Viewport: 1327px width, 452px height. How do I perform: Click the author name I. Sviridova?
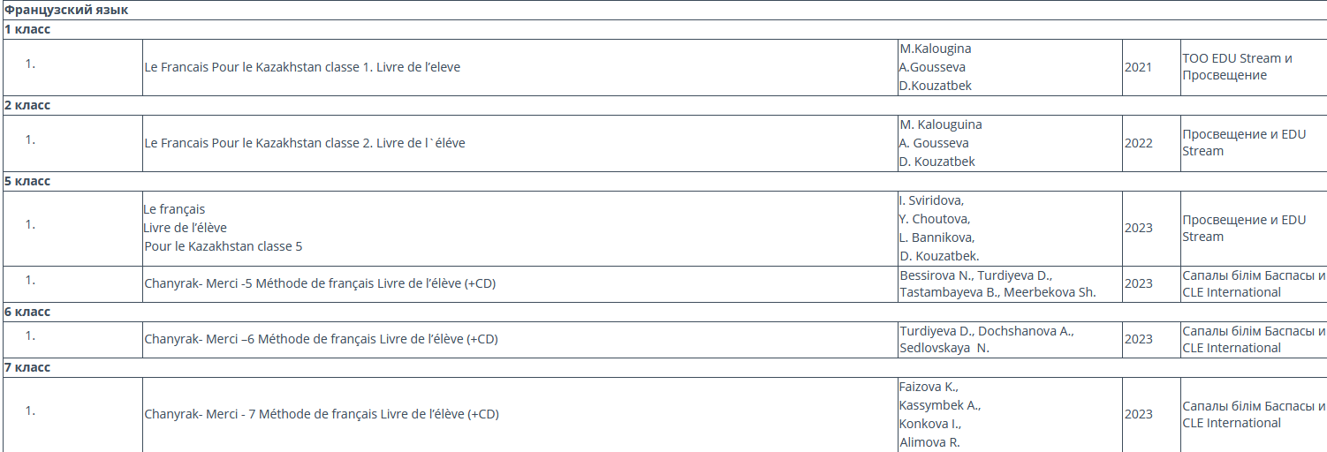point(932,200)
